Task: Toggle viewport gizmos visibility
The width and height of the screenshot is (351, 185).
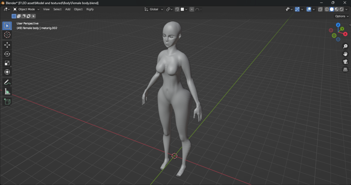Action: [x=297, y=9]
